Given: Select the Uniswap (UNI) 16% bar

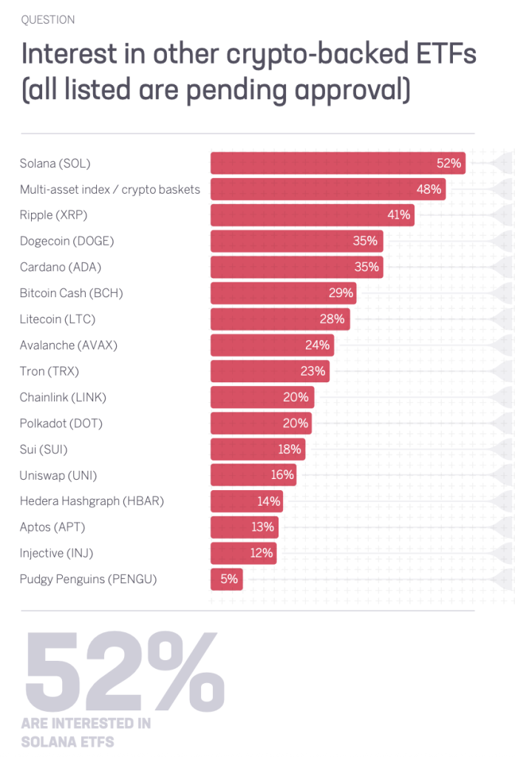Looking at the screenshot, I should 253,475.
